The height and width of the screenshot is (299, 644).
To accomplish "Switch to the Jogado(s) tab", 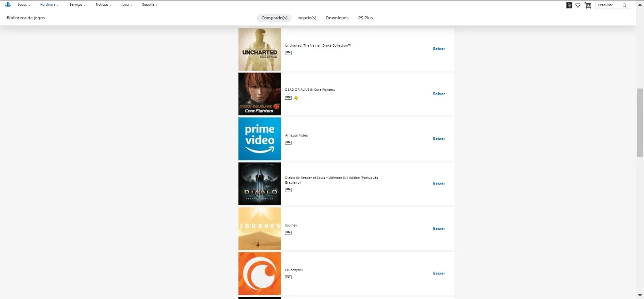I will [x=307, y=18].
